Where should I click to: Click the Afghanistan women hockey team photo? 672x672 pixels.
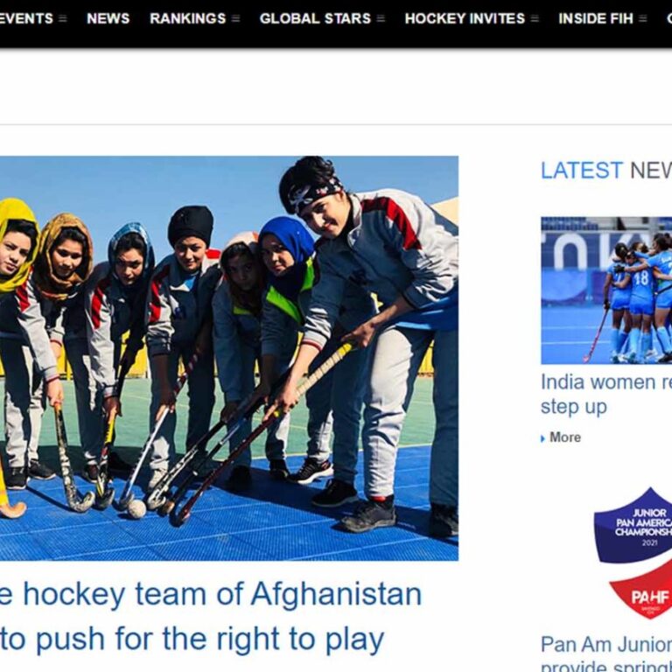click(229, 358)
